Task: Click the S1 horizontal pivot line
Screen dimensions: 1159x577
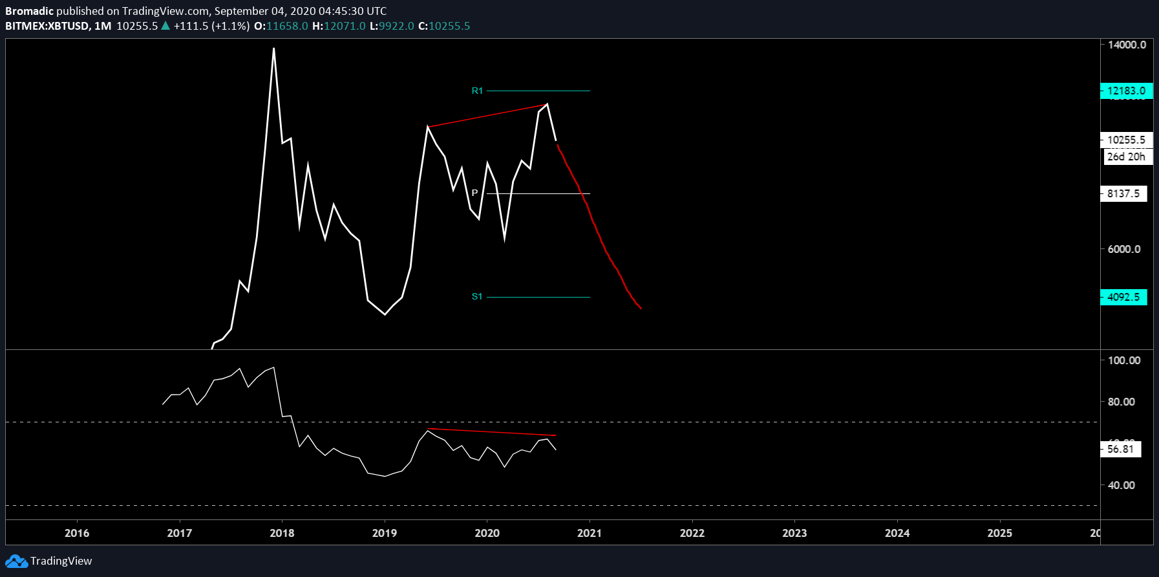Action: point(538,297)
